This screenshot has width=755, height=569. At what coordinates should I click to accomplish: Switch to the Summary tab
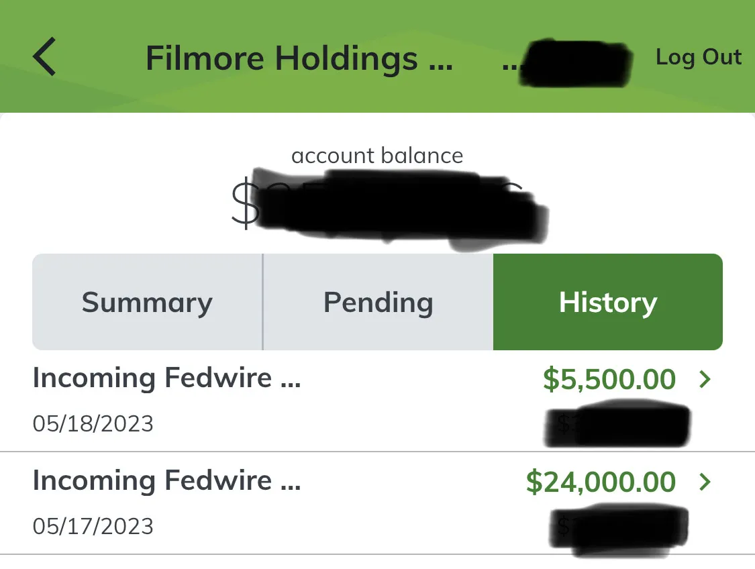pyautogui.click(x=147, y=302)
